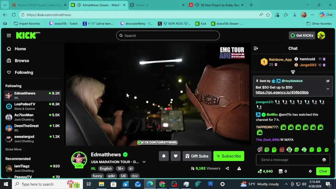Expand the Following list with Show More
This screenshot has height=189, width=336.
[13, 149]
